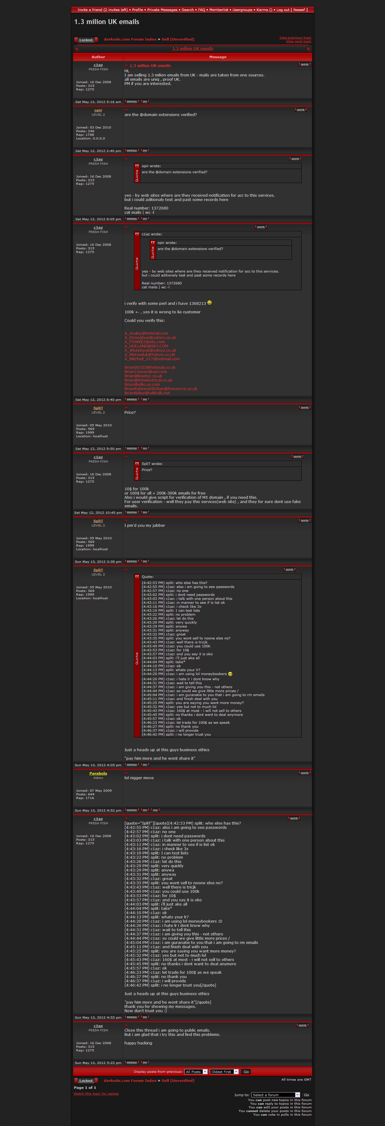
Task: Click Quote icon on opir's post
Action: tap(301, 110)
